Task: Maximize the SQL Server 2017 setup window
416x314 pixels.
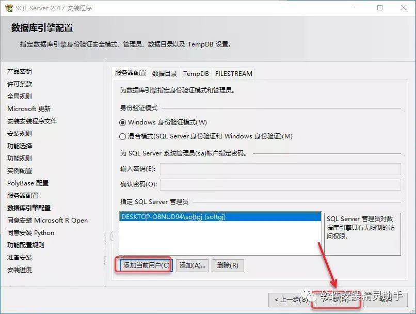Action: click(x=380, y=8)
